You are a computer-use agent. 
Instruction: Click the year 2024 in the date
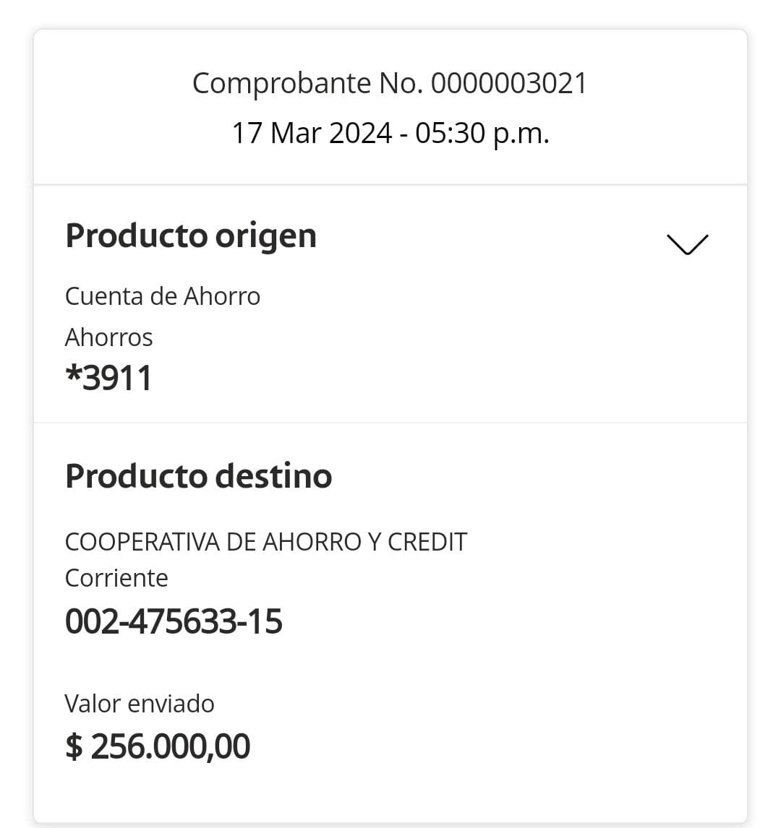pyautogui.click(x=361, y=133)
